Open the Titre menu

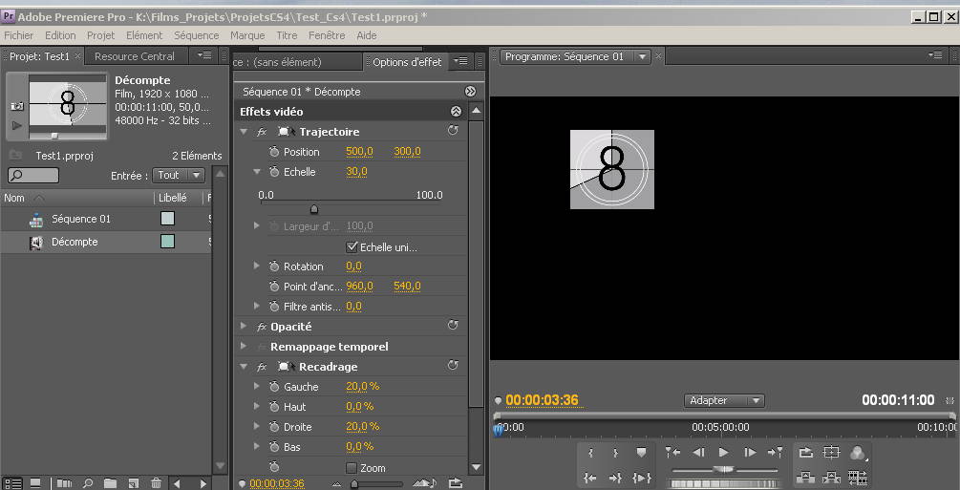tap(287, 35)
